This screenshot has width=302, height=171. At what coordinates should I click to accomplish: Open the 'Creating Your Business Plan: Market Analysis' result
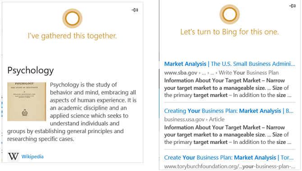pyautogui.click(x=229, y=111)
